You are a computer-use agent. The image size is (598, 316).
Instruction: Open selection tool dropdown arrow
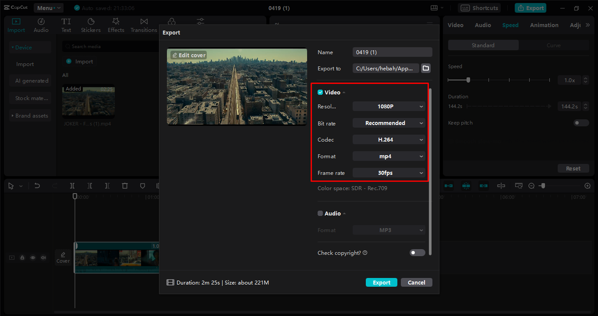coord(21,186)
